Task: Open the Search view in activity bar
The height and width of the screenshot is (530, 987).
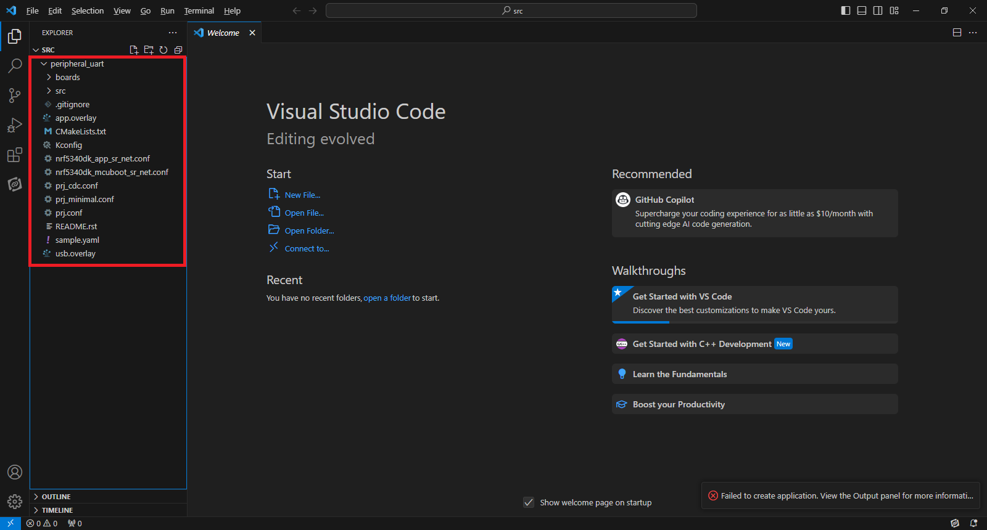Action: [15, 66]
